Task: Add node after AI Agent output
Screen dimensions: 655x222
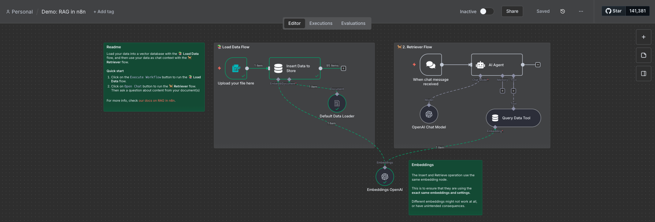Action: click(538, 65)
